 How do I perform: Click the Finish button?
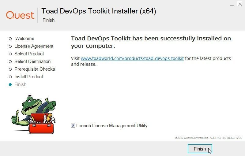[200, 149]
